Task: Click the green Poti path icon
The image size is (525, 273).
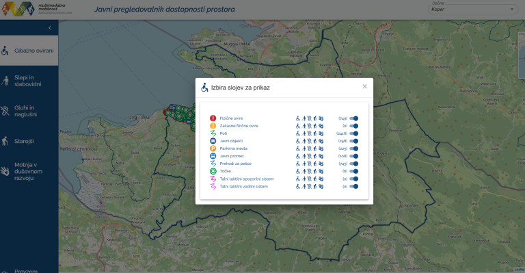Action: click(213, 133)
